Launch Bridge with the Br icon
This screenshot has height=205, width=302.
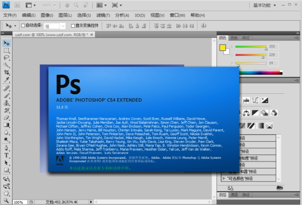17,5
